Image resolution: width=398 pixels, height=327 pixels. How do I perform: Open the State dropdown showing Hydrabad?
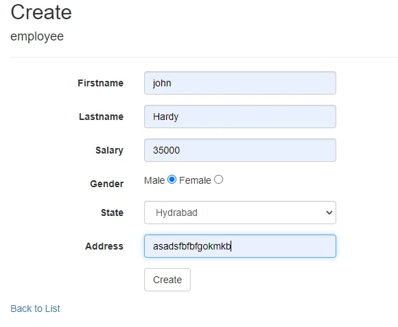240,213
